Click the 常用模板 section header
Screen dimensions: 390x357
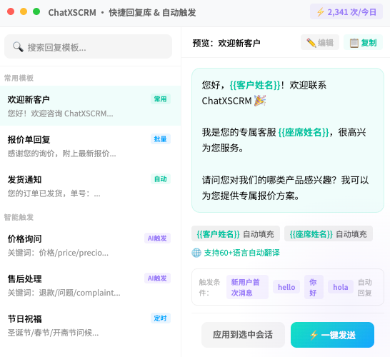coord(19,78)
